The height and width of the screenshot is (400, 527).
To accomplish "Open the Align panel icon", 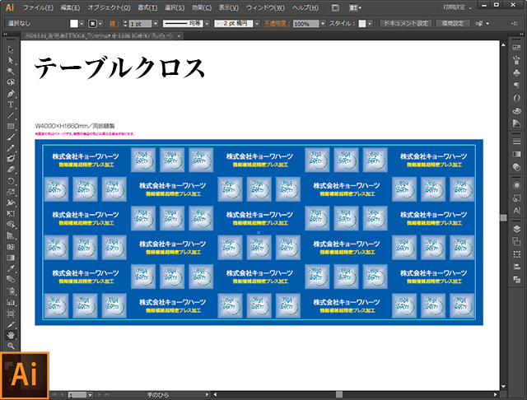I will point(516,267).
